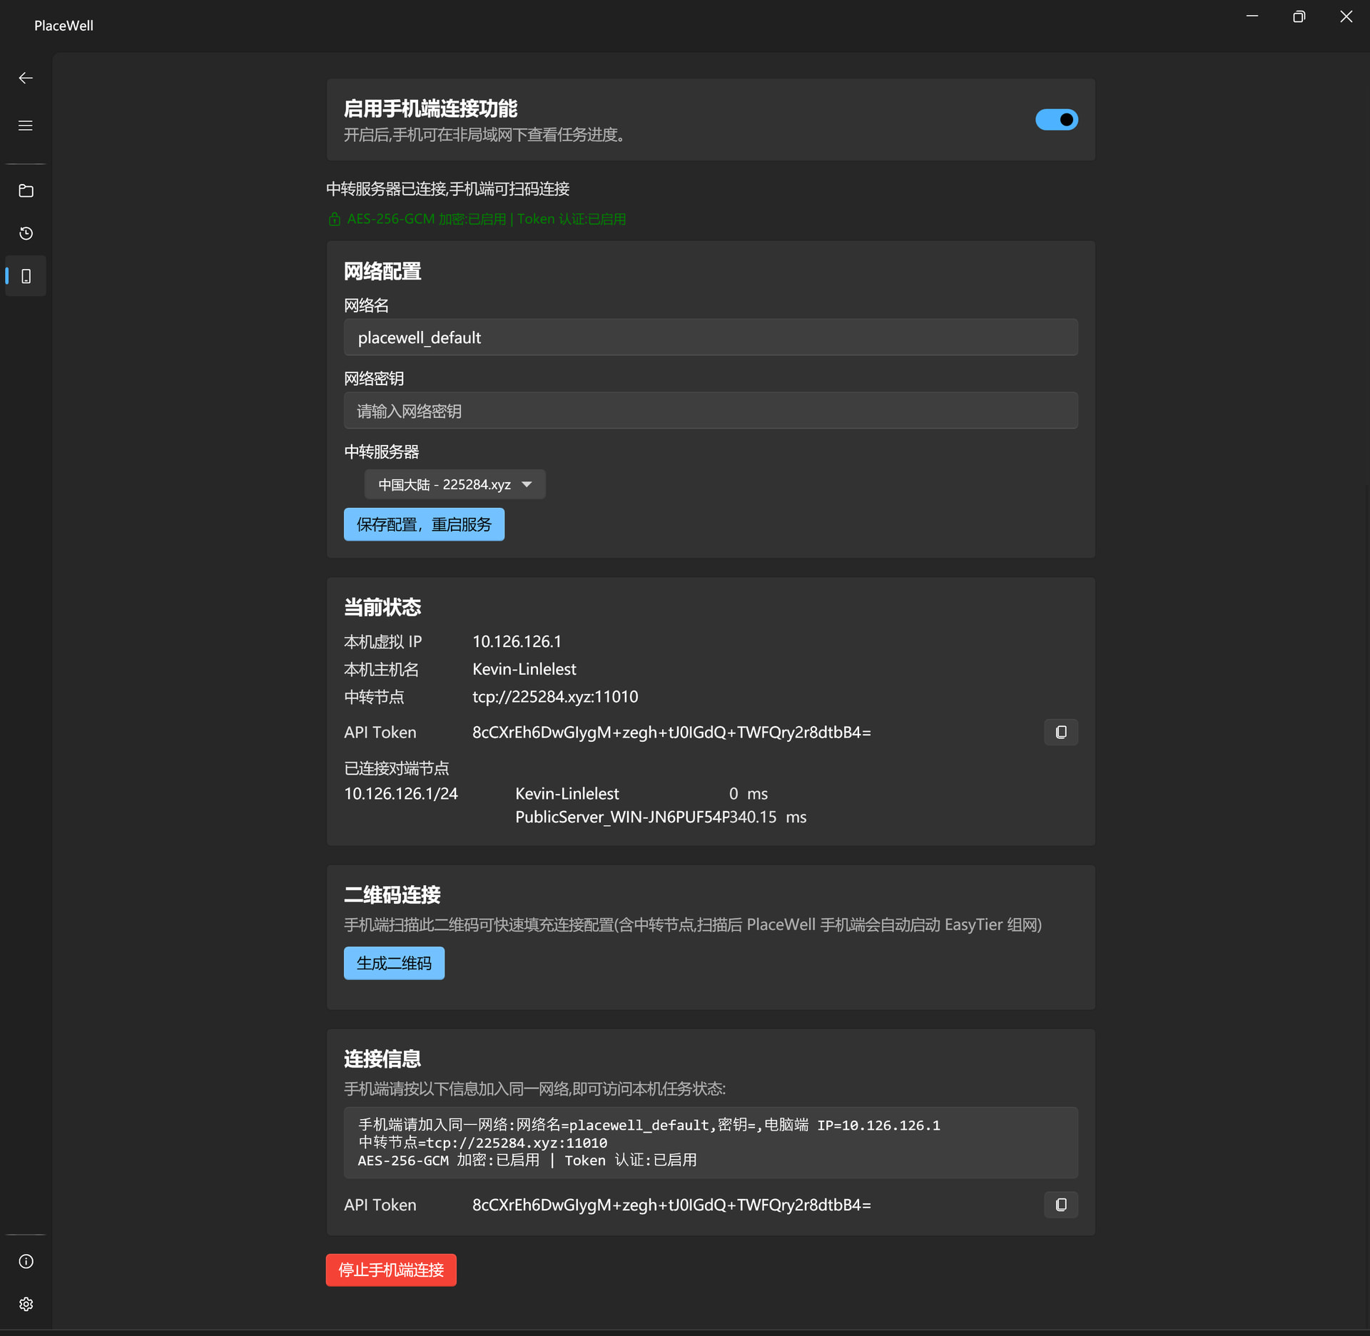Go back with the arrow icon
The height and width of the screenshot is (1336, 1370).
(x=26, y=78)
